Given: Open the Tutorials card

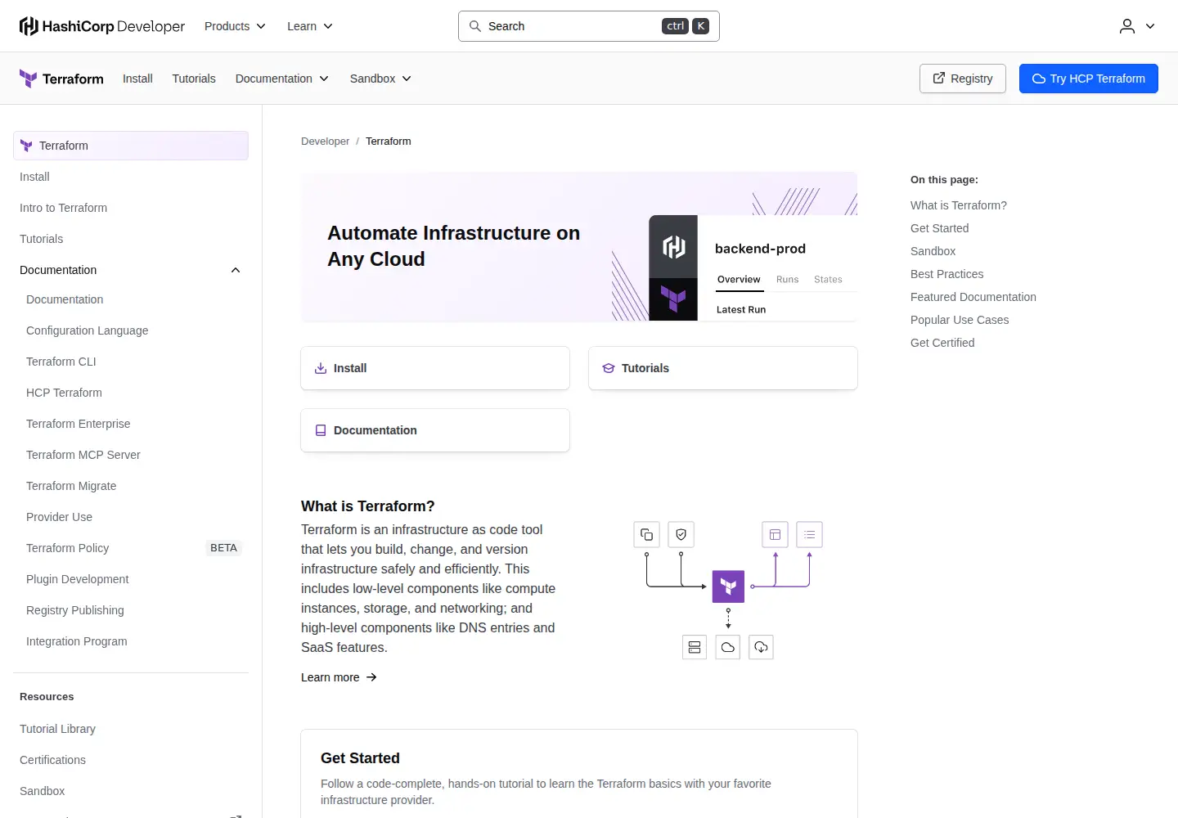Looking at the screenshot, I should point(723,368).
